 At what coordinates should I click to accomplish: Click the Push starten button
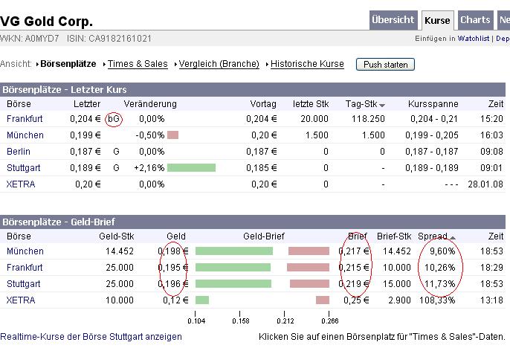click(x=385, y=65)
